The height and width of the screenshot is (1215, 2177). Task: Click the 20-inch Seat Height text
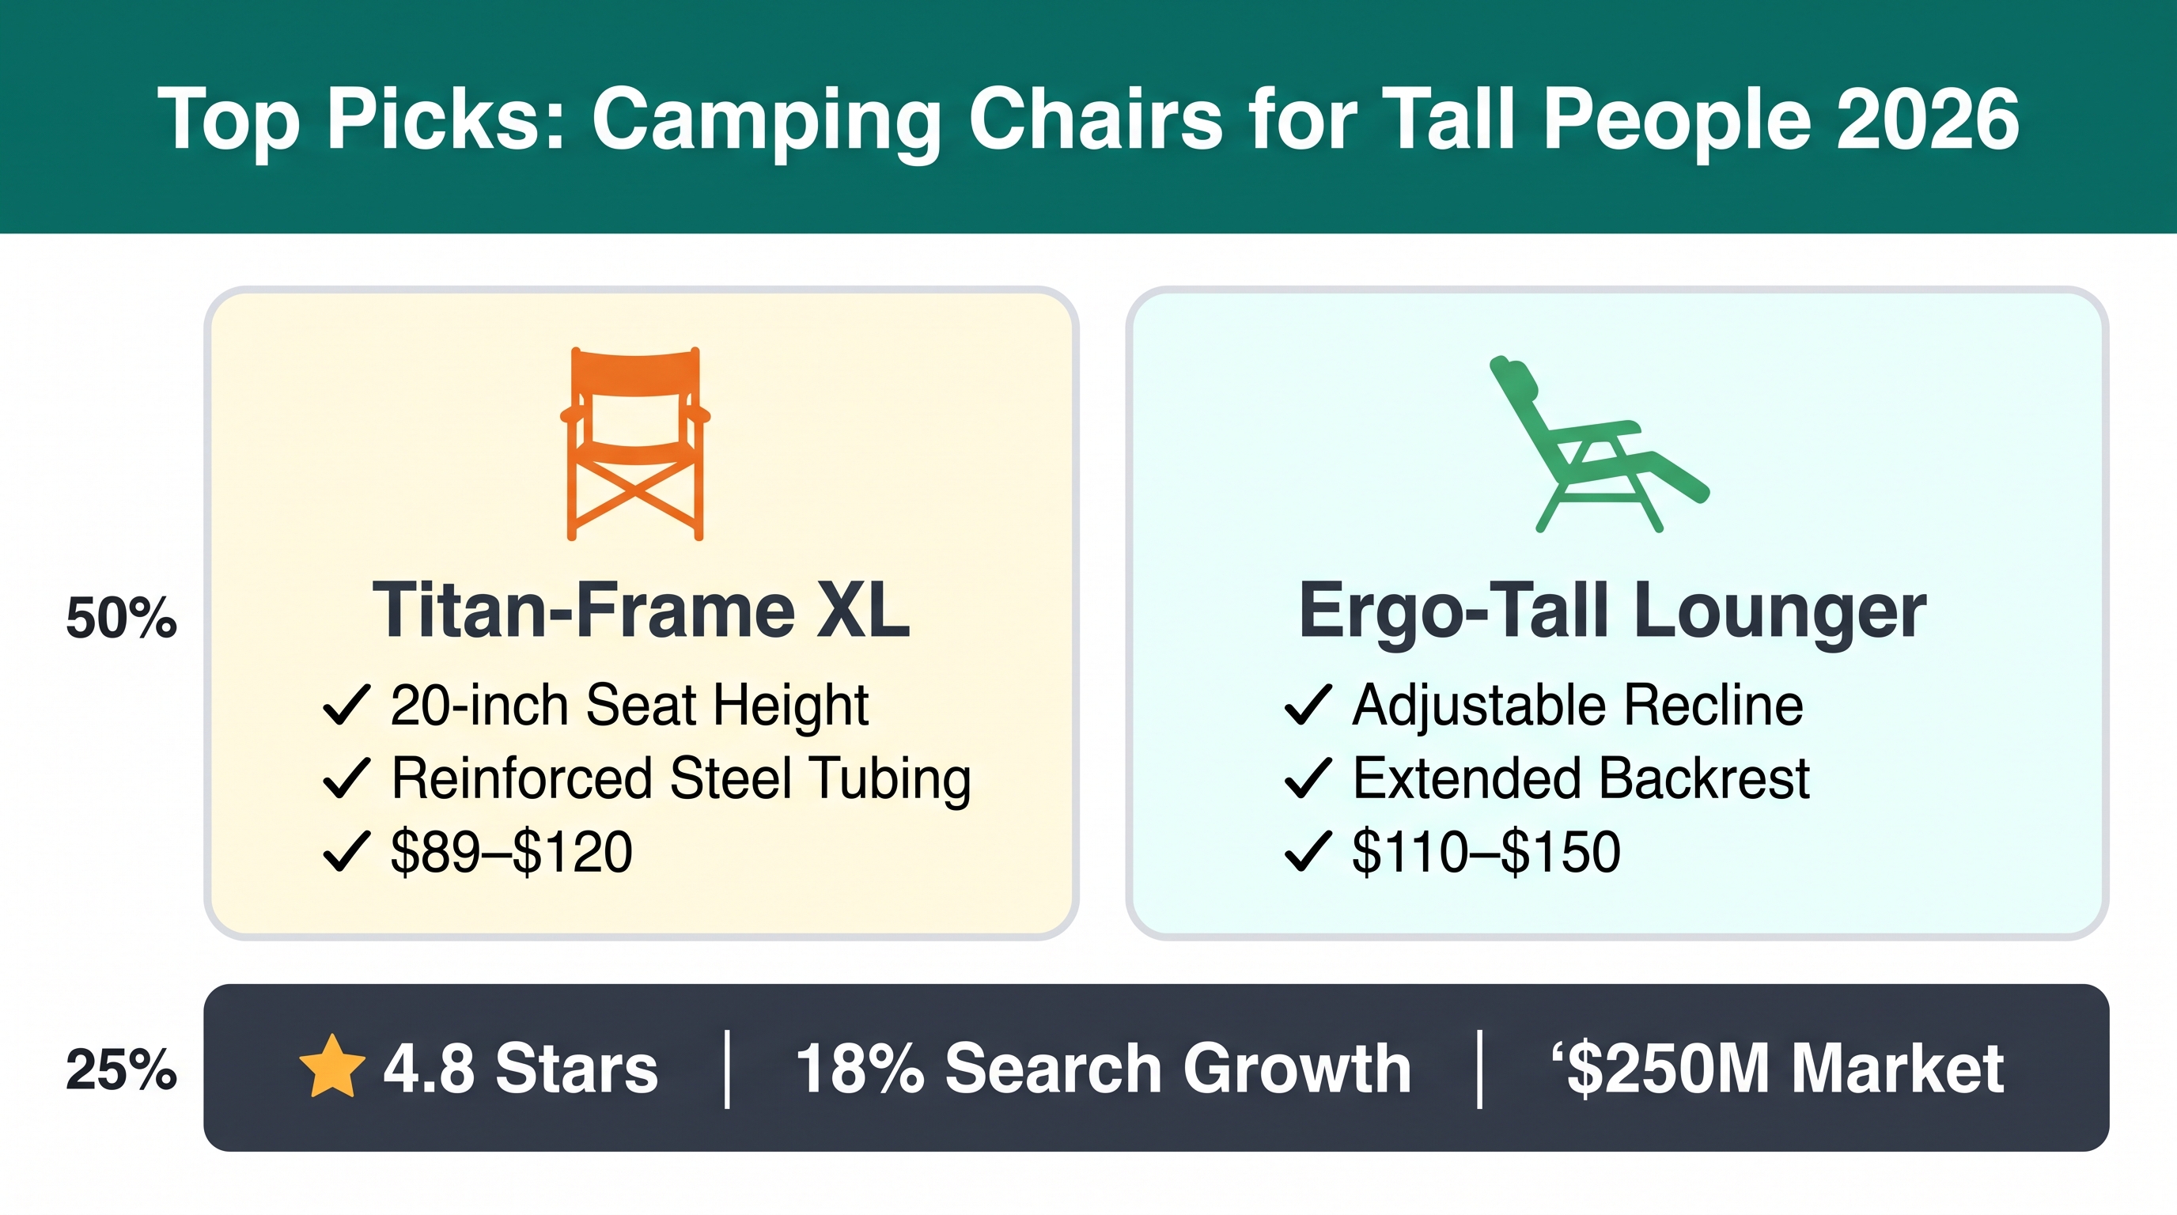(630, 707)
